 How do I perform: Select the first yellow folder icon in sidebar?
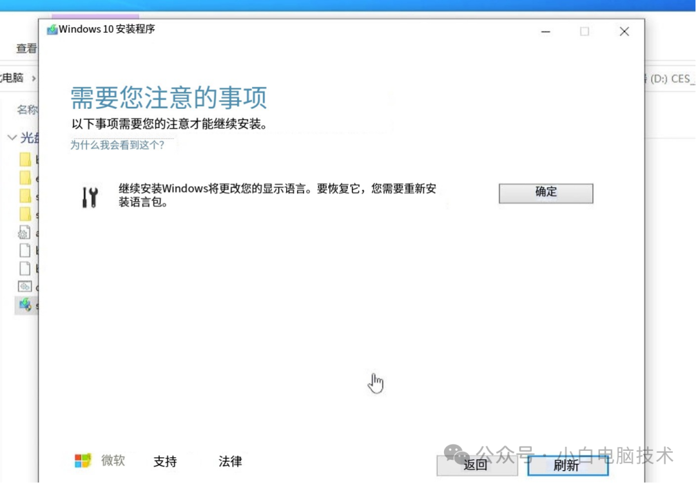pos(26,161)
